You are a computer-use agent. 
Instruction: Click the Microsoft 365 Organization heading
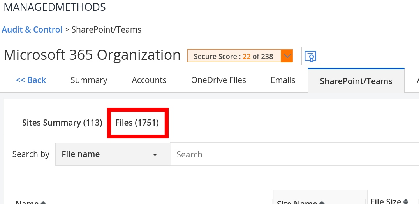tap(92, 55)
